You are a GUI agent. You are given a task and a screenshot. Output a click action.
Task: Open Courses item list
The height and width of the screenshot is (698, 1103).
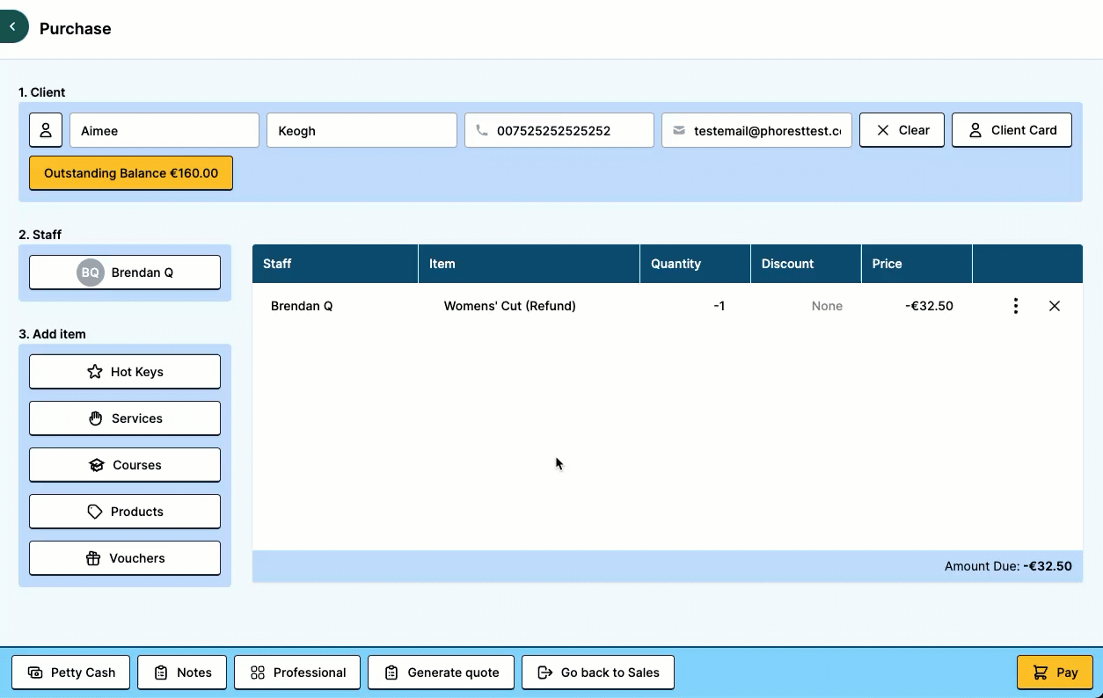tap(125, 465)
